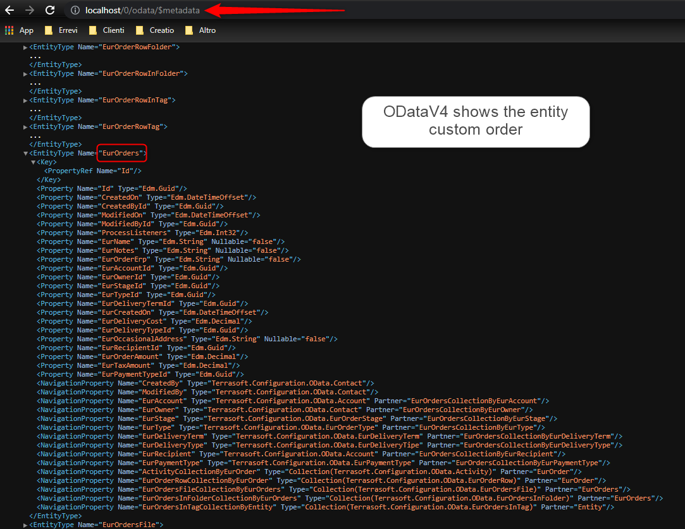Select the EurTypeId property line

pos(126,295)
